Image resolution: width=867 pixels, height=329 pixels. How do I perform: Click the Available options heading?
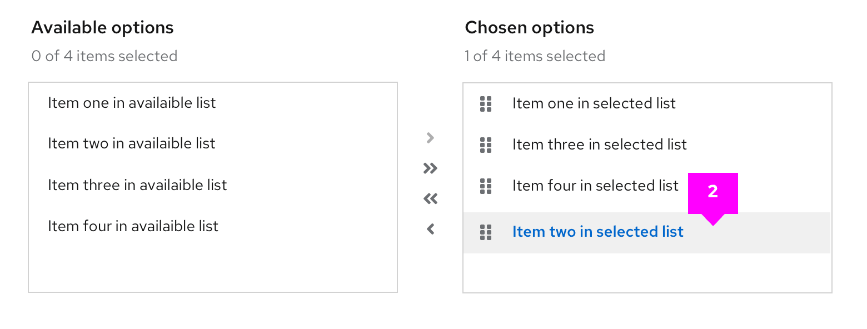(x=102, y=28)
